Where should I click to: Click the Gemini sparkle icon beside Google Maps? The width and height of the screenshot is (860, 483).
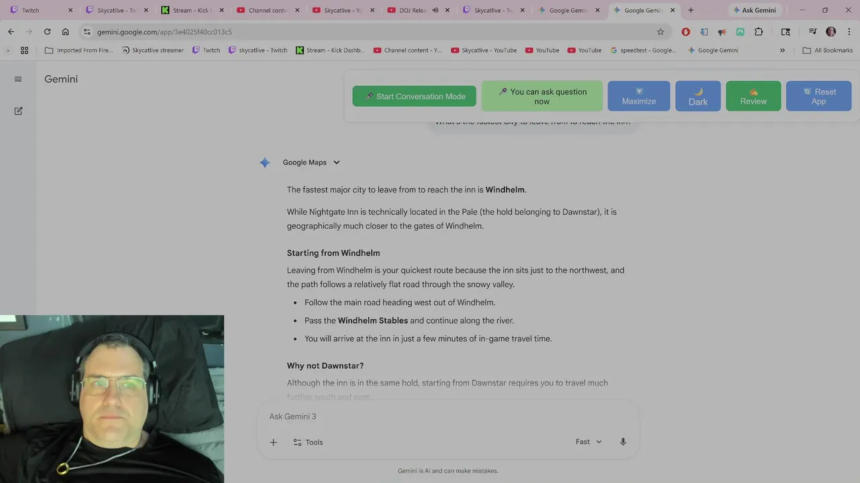(x=265, y=162)
